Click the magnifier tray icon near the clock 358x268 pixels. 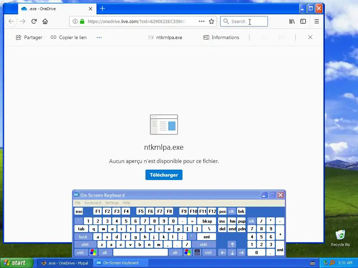332,263
